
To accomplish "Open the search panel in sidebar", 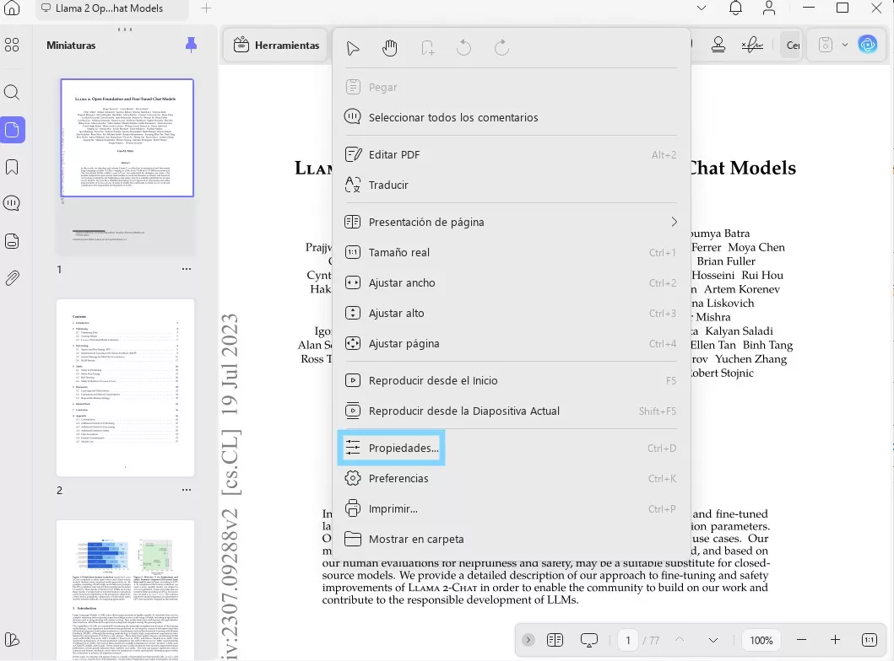I will pos(12,93).
